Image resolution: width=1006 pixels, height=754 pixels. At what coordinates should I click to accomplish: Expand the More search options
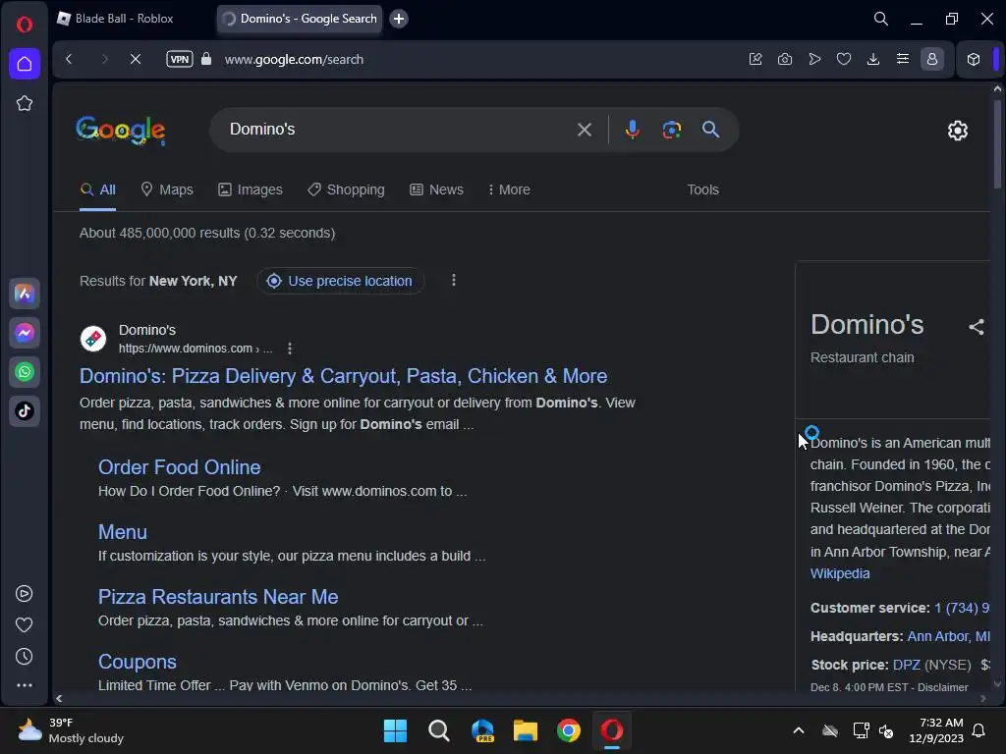pos(509,189)
